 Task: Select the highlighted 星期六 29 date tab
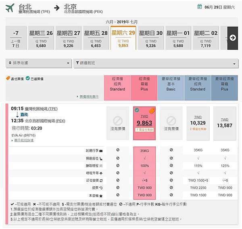pyautogui.click(x=123, y=38)
